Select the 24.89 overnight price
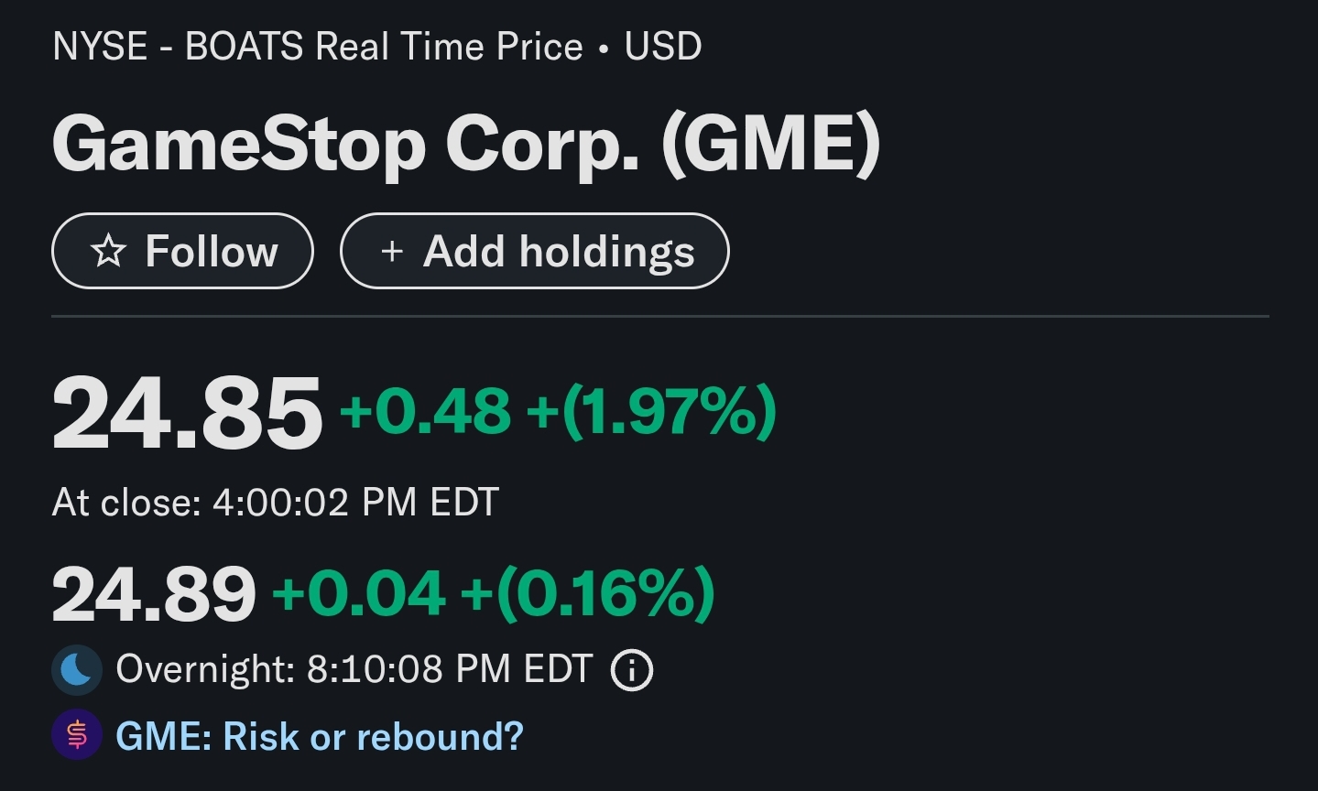Image resolution: width=1318 pixels, height=791 pixels. (154, 594)
